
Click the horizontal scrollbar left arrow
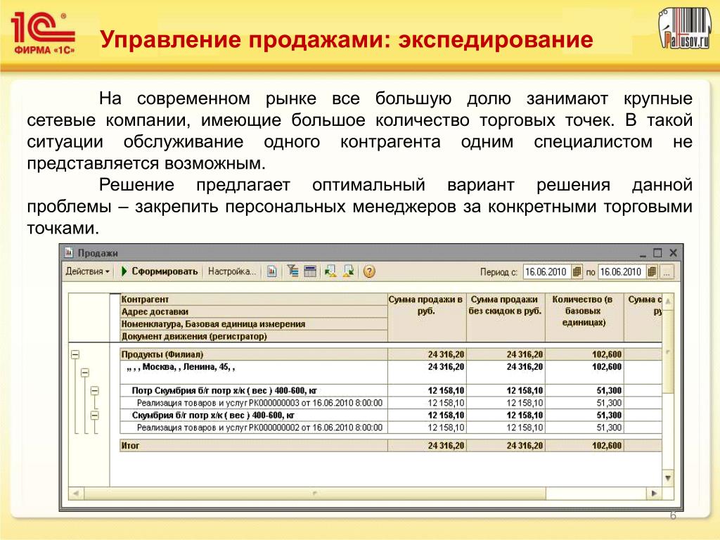[x=76, y=493]
